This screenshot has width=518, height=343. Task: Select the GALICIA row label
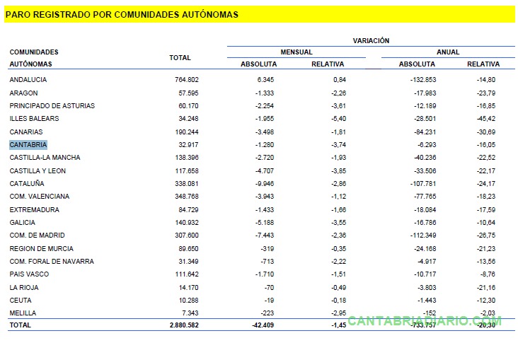click(22, 223)
